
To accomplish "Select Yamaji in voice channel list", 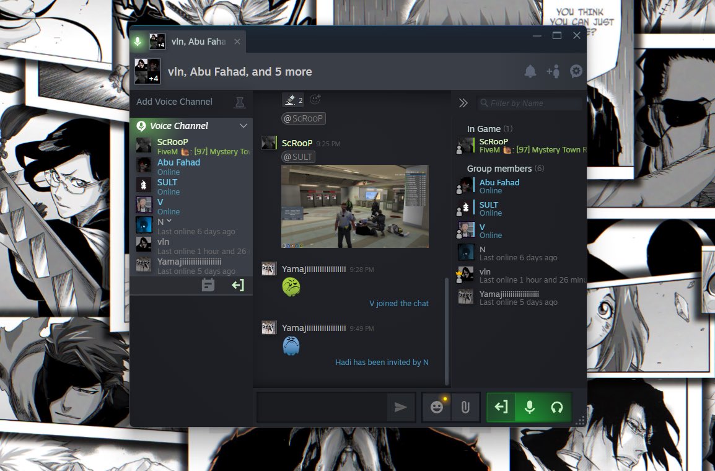I will pyautogui.click(x=191, y=266).
